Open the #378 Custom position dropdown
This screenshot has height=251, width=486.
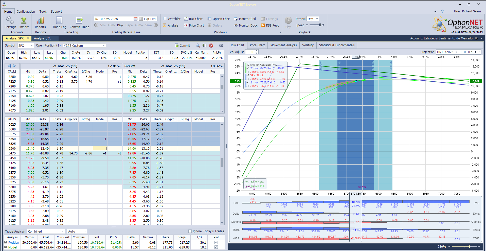tap(104, 45)
